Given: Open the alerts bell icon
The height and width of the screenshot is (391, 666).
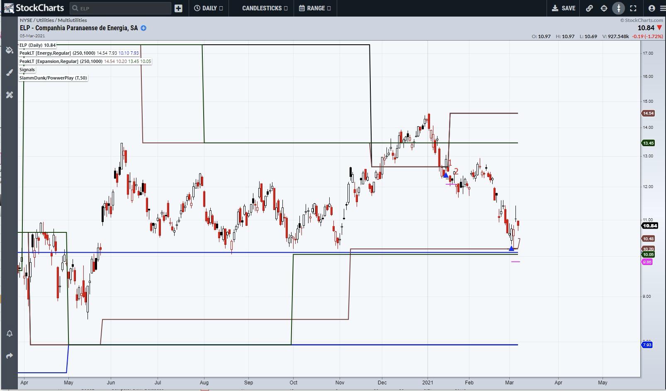Looking at the screenshot, I should coord(10,333).
